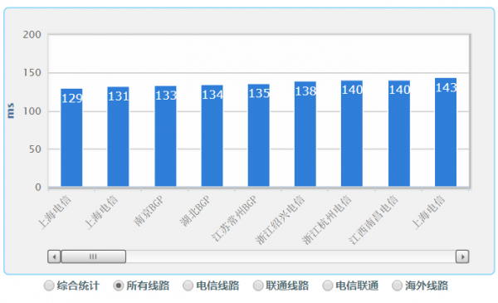Screen dimensions: 498x303
Task: Click the 江苏常州BGP bar showing 135
Action: (x=258, y=135)
